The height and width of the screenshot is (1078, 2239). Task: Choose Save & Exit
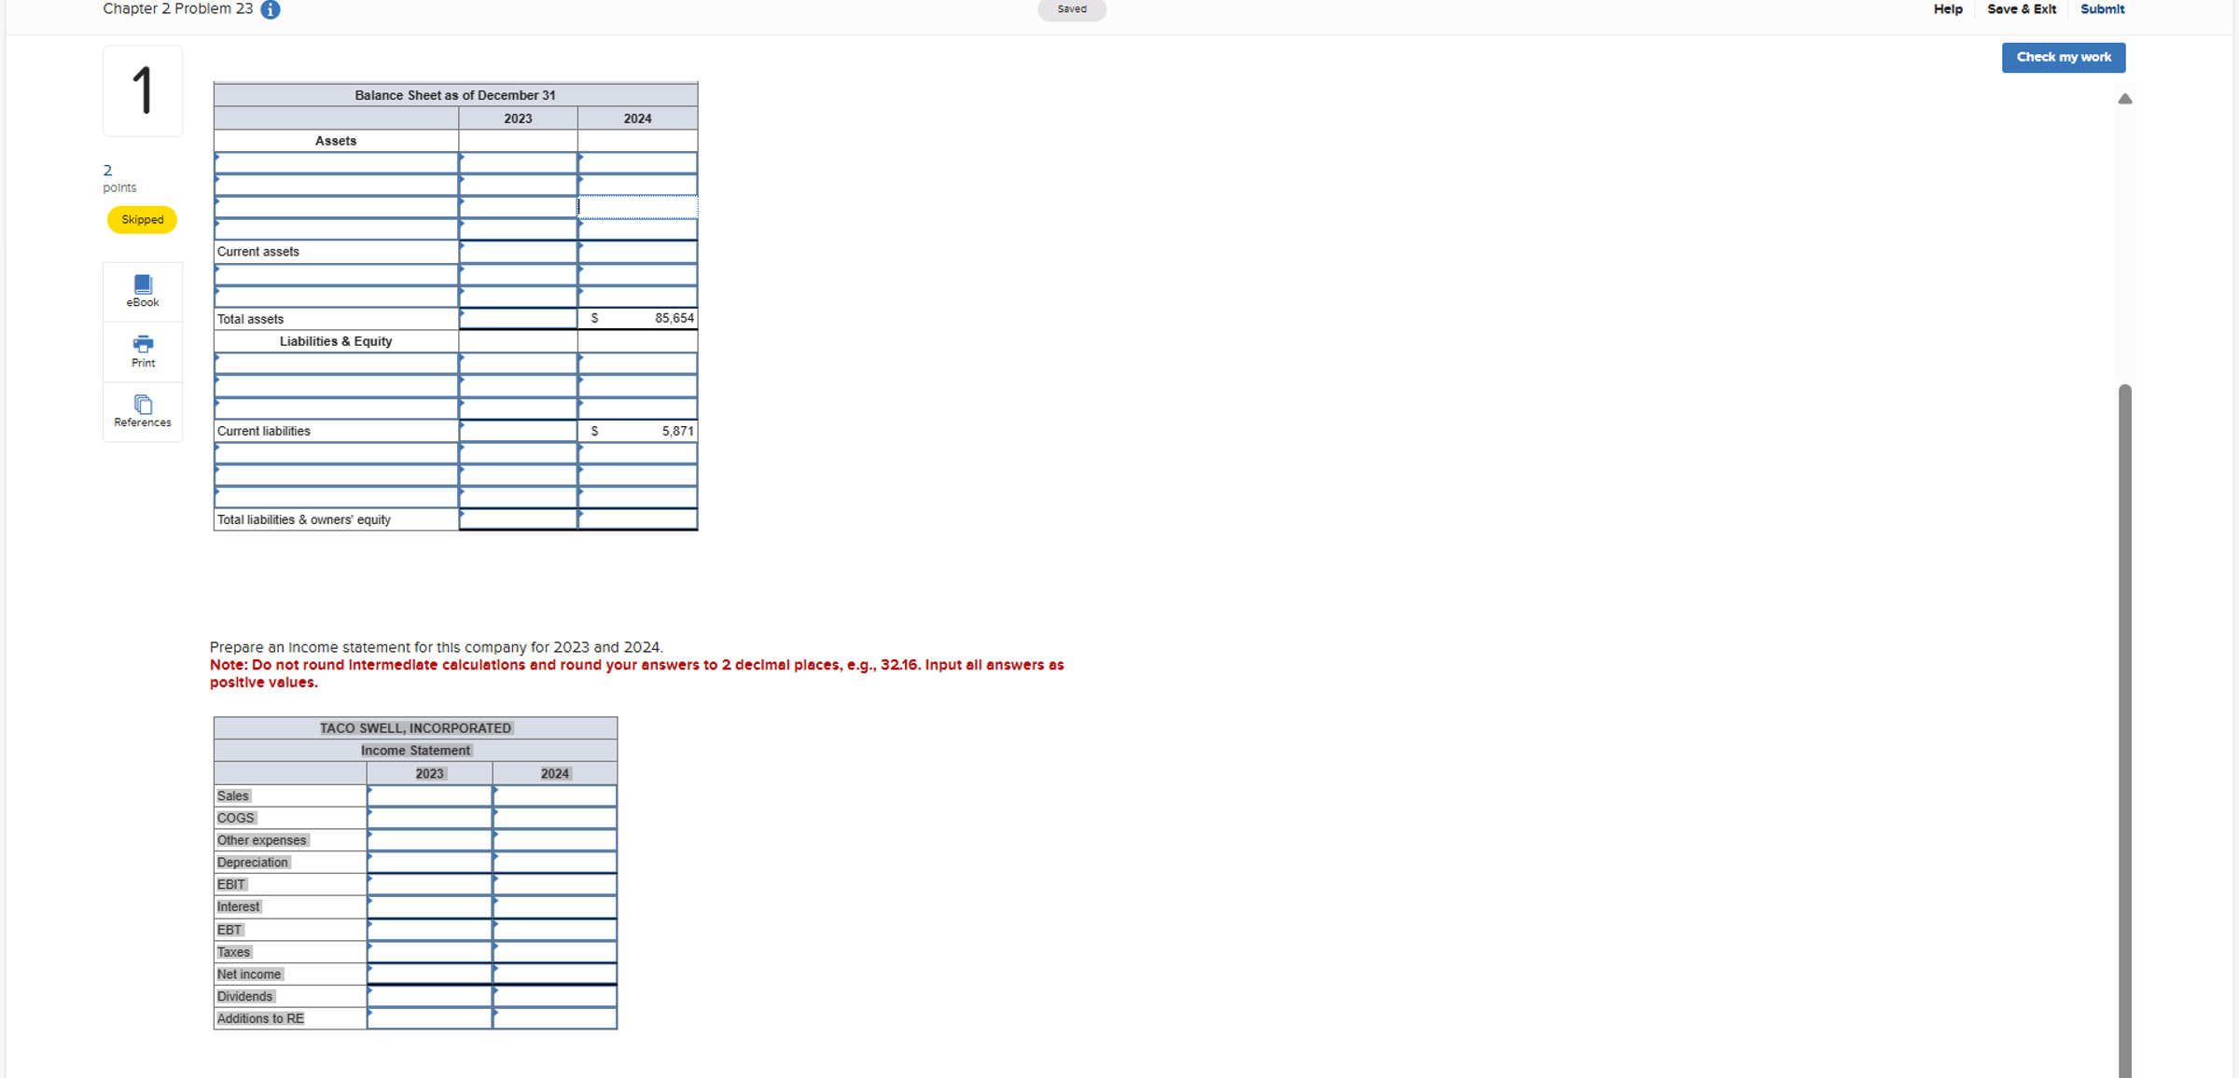(2022, 9)
